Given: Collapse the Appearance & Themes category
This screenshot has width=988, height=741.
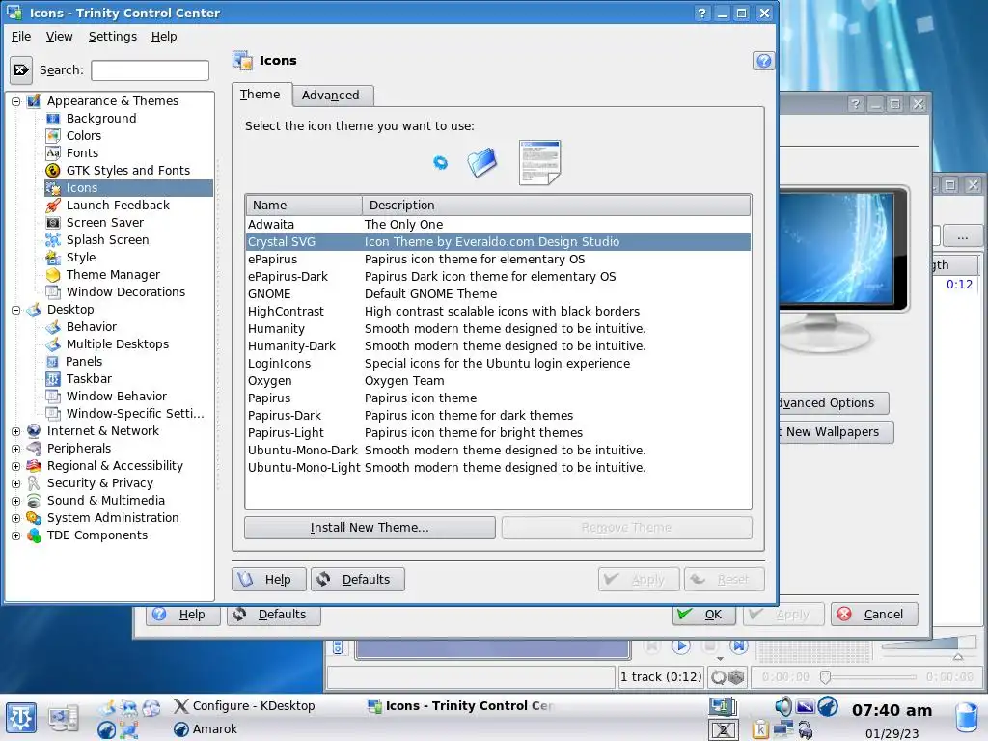Looking at the screenshot, I should point(15,100).
